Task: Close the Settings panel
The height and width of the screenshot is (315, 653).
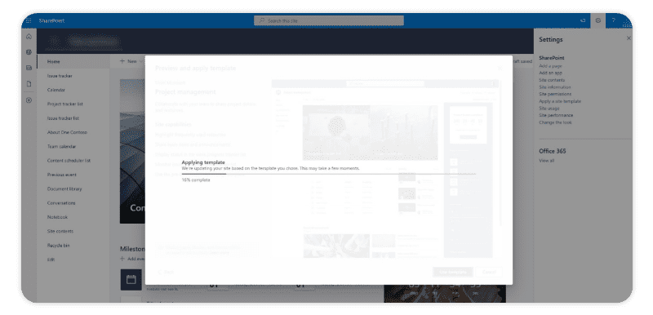Action: [629, 38]
